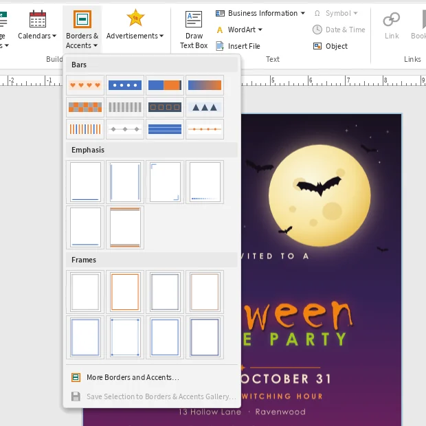Open the Symbol dropdown
This screenshot has height=426, width=426.
tap(336, 13)
